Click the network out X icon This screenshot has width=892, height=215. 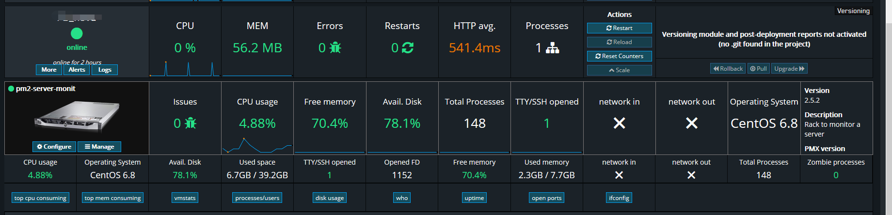click(692, 123)
